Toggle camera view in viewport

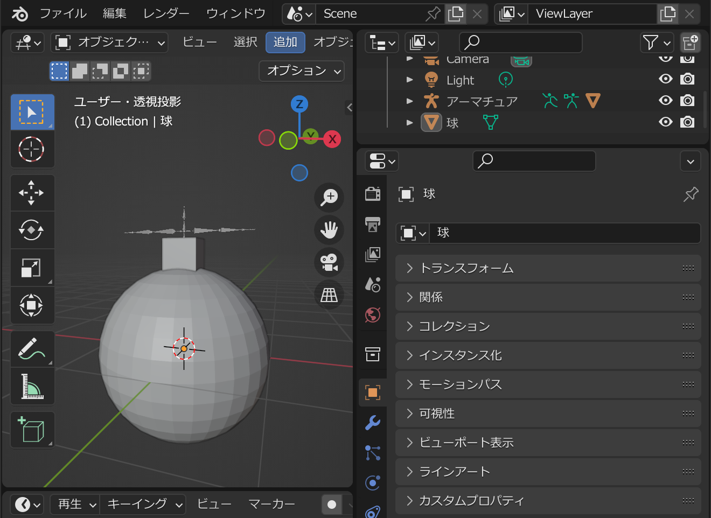[x=329, y=262]
